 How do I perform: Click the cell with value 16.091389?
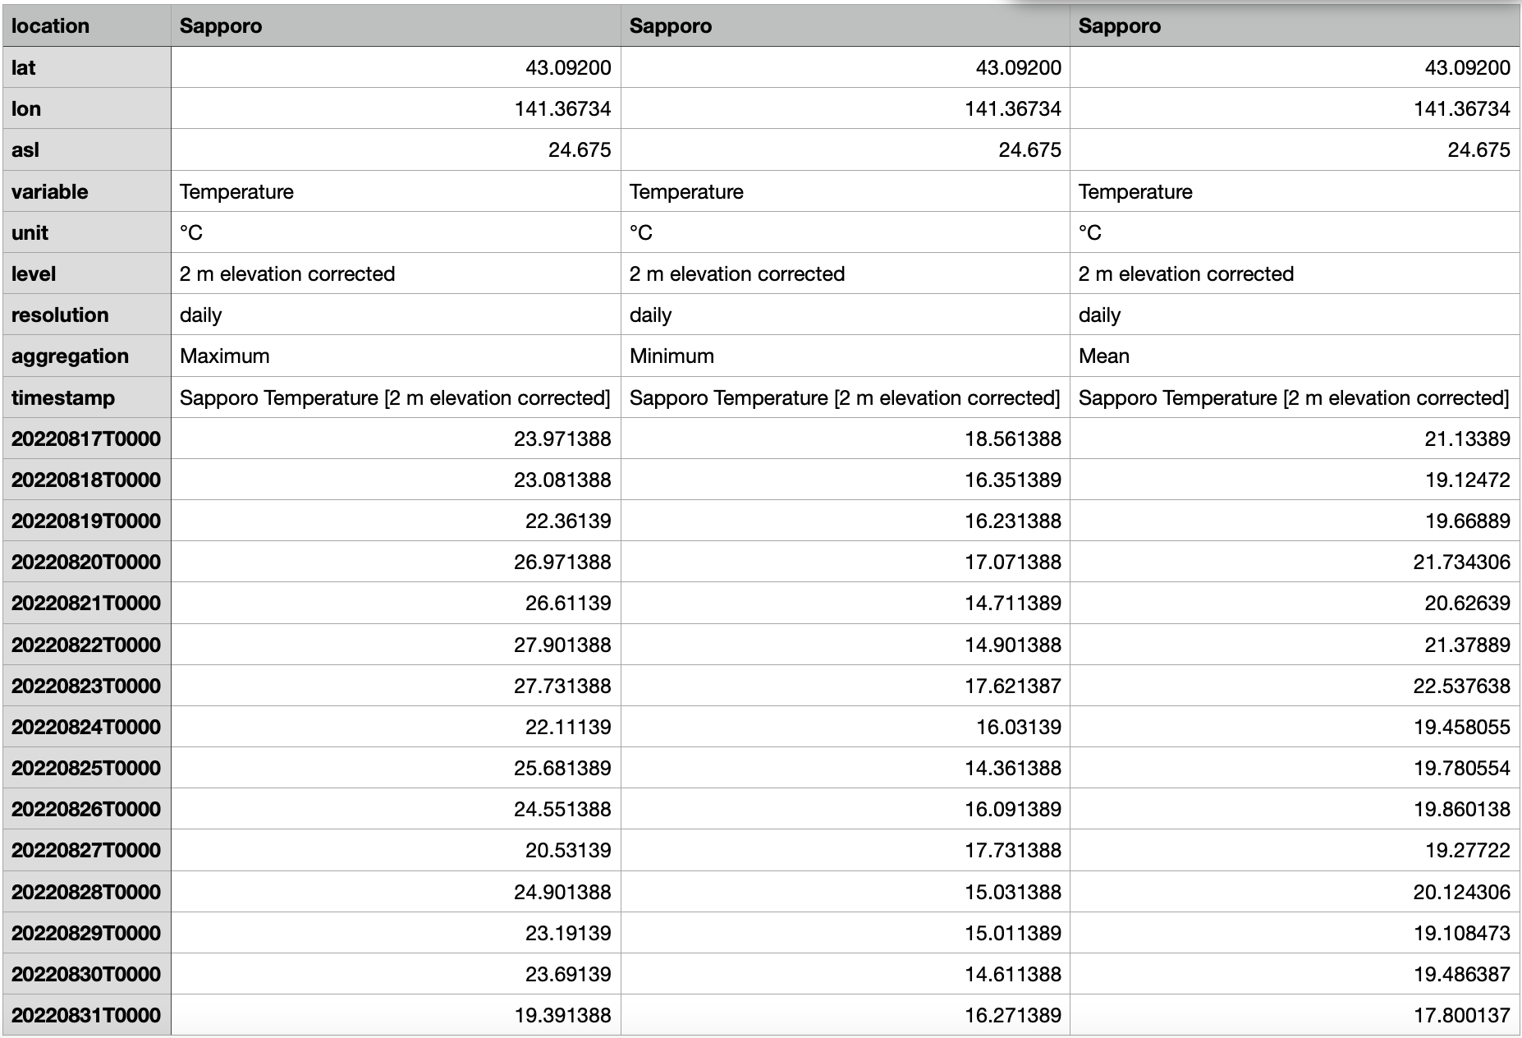click(846, 809)
